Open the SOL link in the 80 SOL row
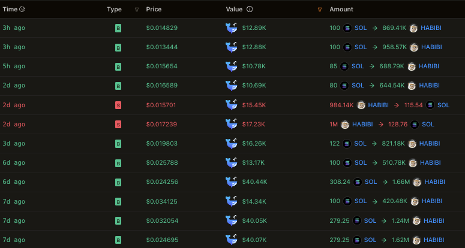Image resolution: width=465 pixels, height=248 pixels. 358,86
